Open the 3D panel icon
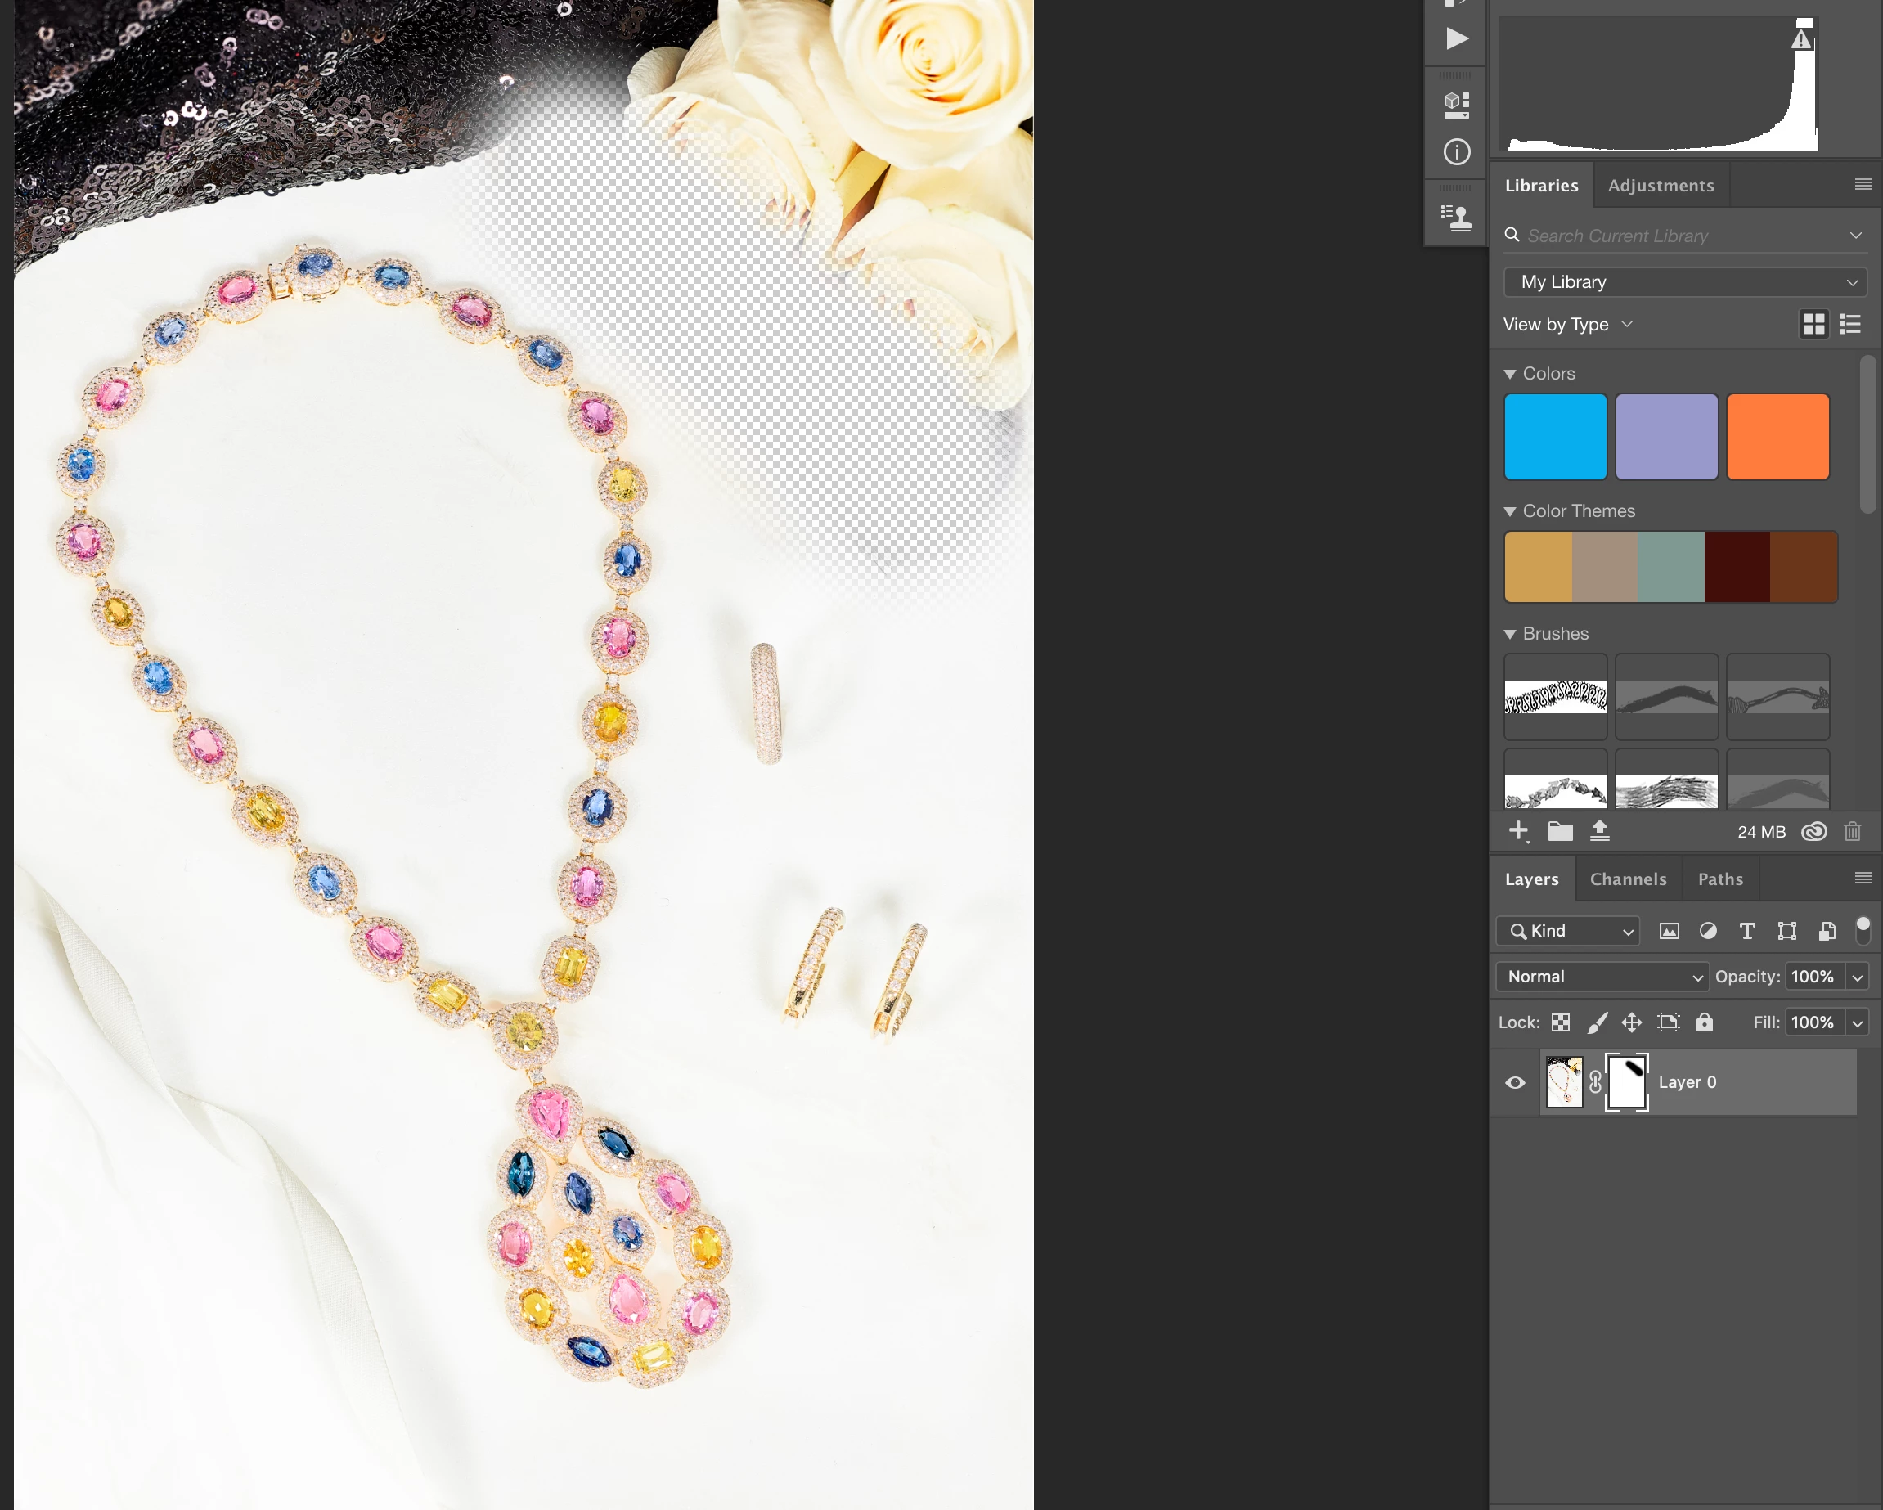1883x1510 pixels. (1456, 105)
